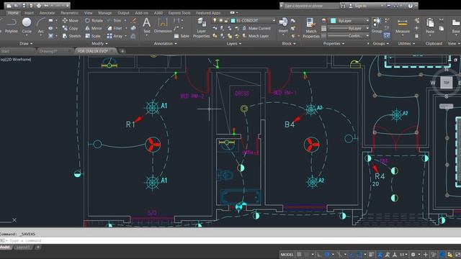The image size is (461, 259).
Task: Click the Insert block icon
Action: coord(283,25)
